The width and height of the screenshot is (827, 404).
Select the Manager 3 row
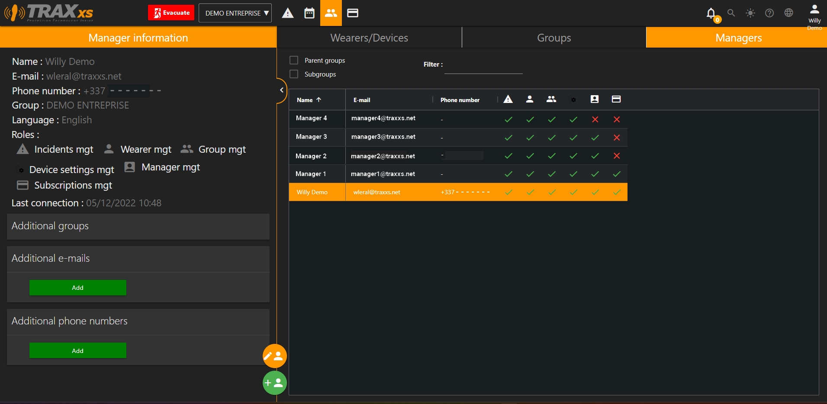(458, 137)
